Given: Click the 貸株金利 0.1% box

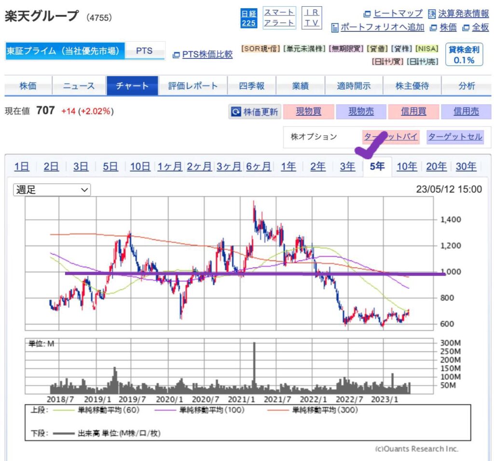Looking at the screenshot, I should [464, 55].
